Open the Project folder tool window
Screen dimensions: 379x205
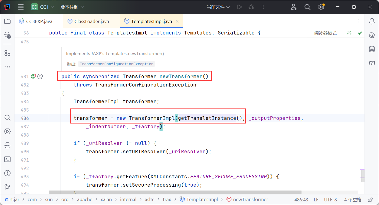click(x=8, y=21)
